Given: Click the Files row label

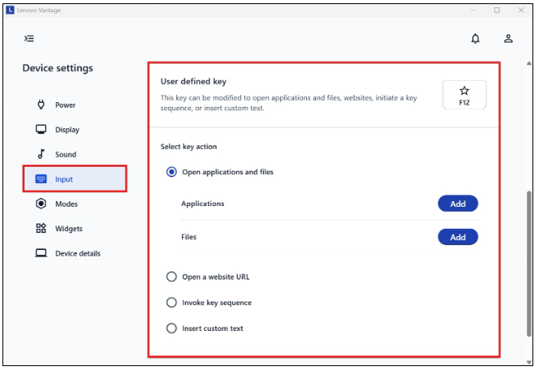Looking at the screenshot, I should (x=189, y=237).
